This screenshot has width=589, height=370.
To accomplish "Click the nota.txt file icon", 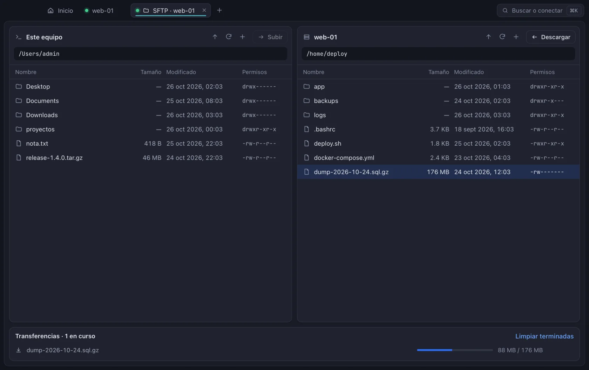I will pos(19,144).
